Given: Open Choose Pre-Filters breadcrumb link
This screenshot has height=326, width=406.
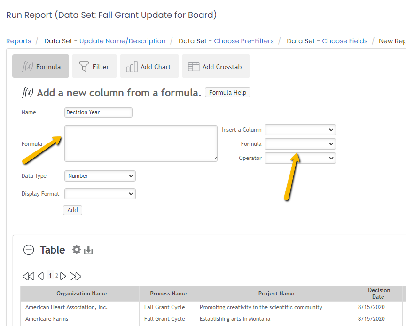Looking at the screenshot, I should 244,41.
